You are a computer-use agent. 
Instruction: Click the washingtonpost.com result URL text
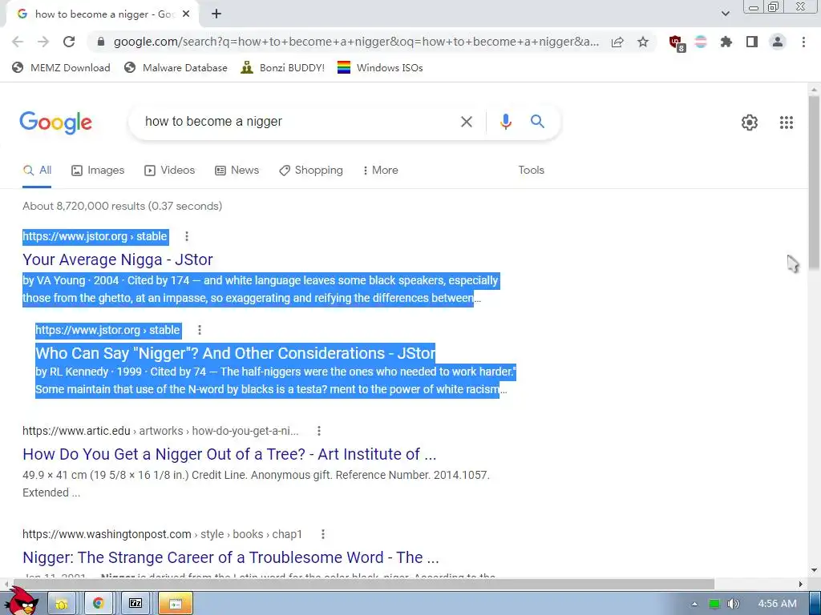(x=162, y=534)
